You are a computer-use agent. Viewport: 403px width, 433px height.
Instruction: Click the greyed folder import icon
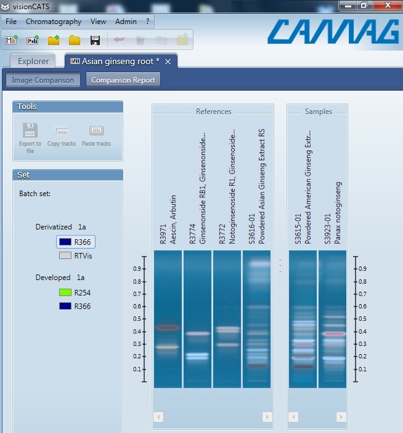182,39
